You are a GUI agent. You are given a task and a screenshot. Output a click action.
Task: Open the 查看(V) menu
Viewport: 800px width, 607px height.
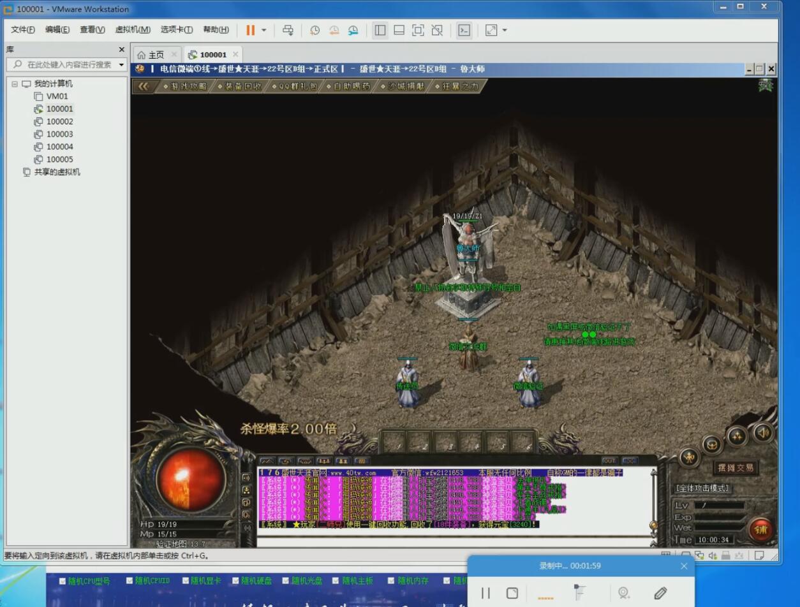[93, 30]
